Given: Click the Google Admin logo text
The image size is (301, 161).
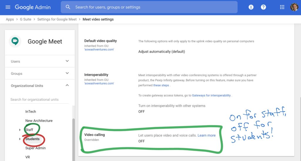Looking at the screenshot, I should [x=33, y=7].
